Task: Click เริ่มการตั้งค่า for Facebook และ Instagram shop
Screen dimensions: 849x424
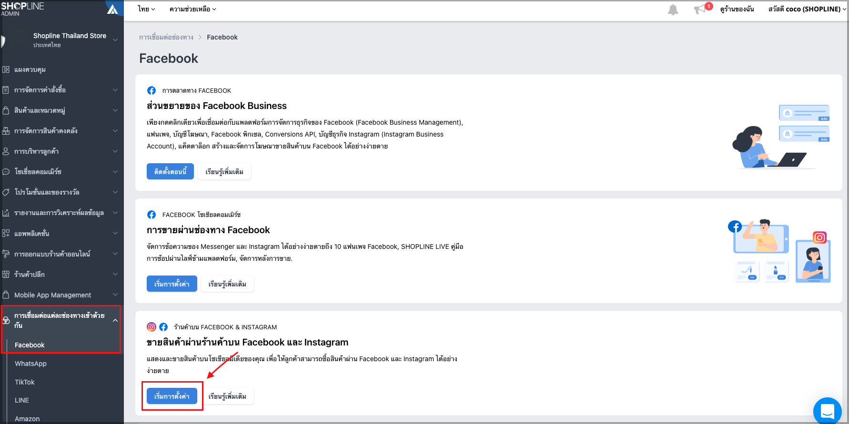Action: [x=172, y=396]
